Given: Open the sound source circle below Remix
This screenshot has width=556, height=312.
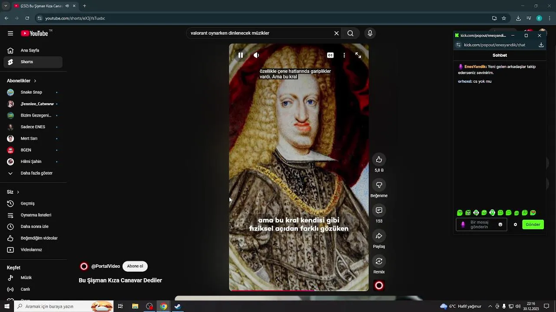Looking at the screenshot, I should (x=379, y=286).
